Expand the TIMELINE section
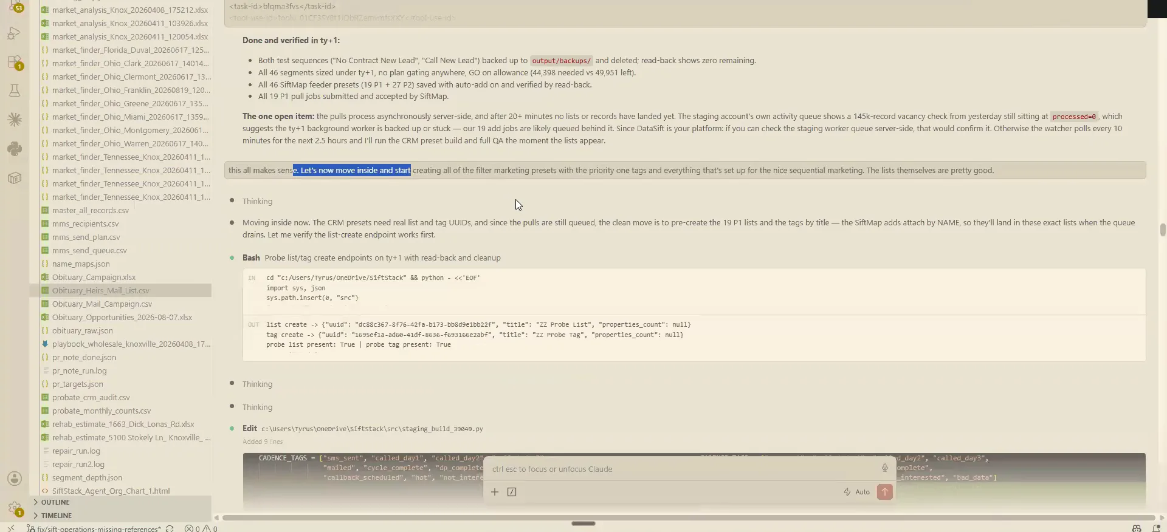Image resolution: width=1167 pixels, height=532 pixels. (120, 516)
